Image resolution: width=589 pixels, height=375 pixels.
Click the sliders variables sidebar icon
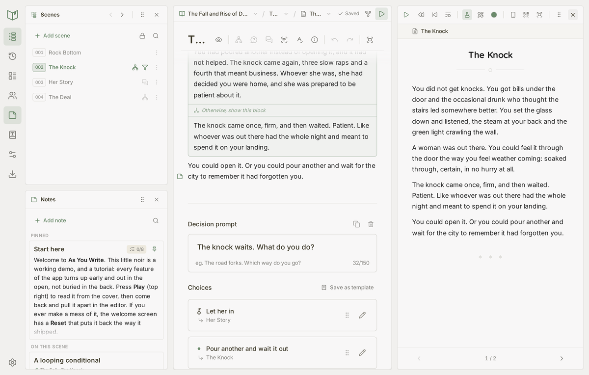(x=12, y=154)
